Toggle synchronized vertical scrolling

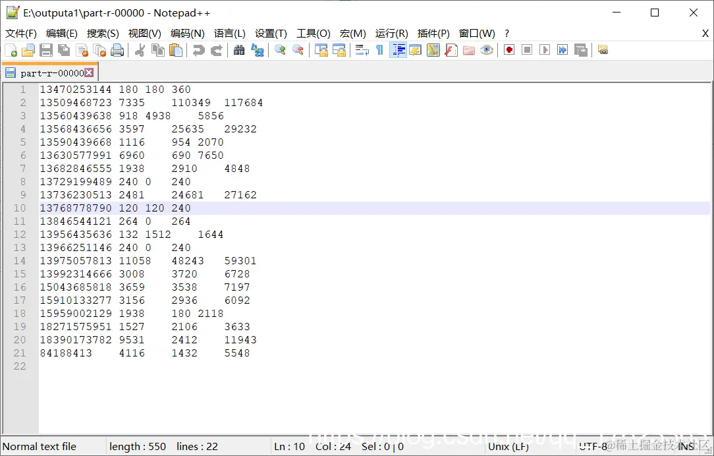(x=321, y=50)
